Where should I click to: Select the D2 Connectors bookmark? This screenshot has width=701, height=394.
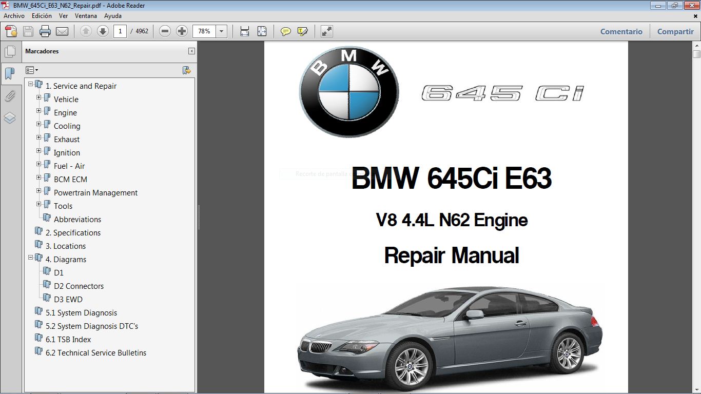click(x=79, y=286)
